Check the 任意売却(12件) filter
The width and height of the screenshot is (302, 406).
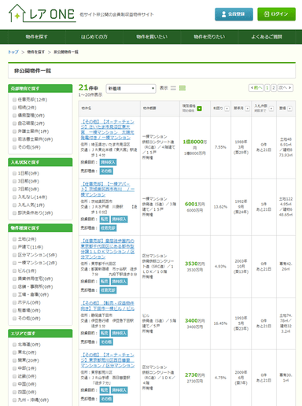[14, 100]
